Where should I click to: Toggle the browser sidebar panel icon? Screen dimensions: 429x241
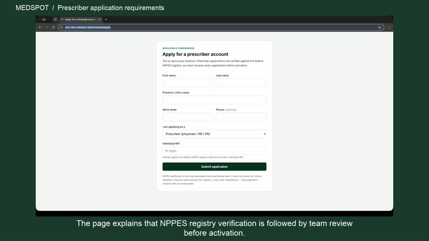click(44, 19)
